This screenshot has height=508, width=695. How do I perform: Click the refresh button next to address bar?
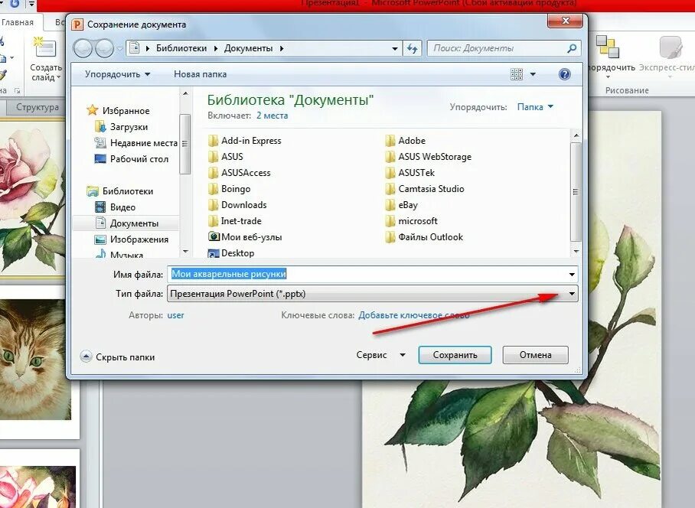[413, 48]
